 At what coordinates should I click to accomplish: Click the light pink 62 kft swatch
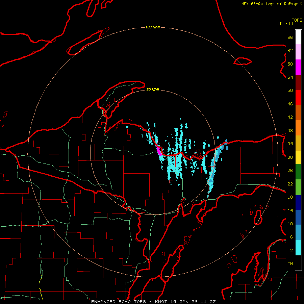pos(298,52)
